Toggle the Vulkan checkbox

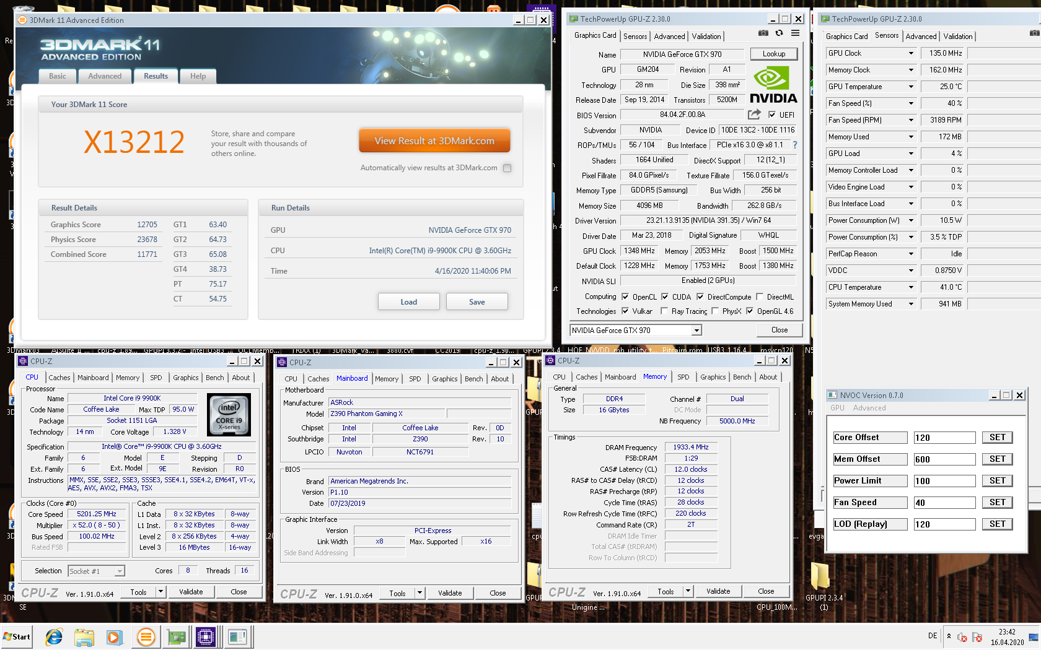tap(625, 311)
